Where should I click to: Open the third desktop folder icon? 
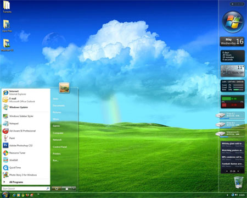tap(7, 45)
